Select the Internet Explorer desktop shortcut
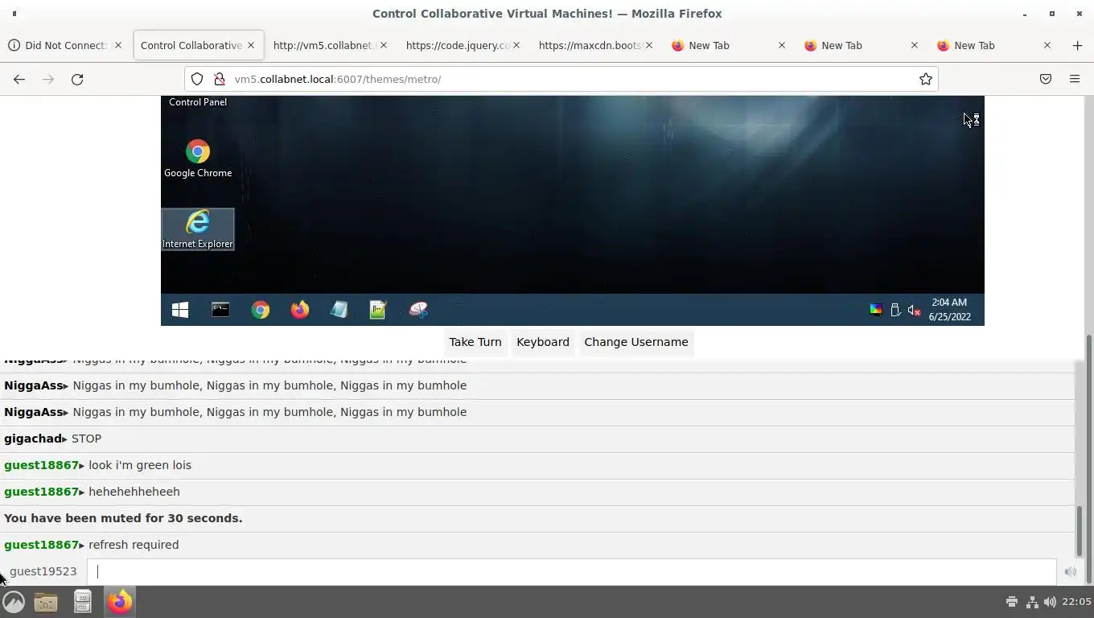 [x=198, y=229]
